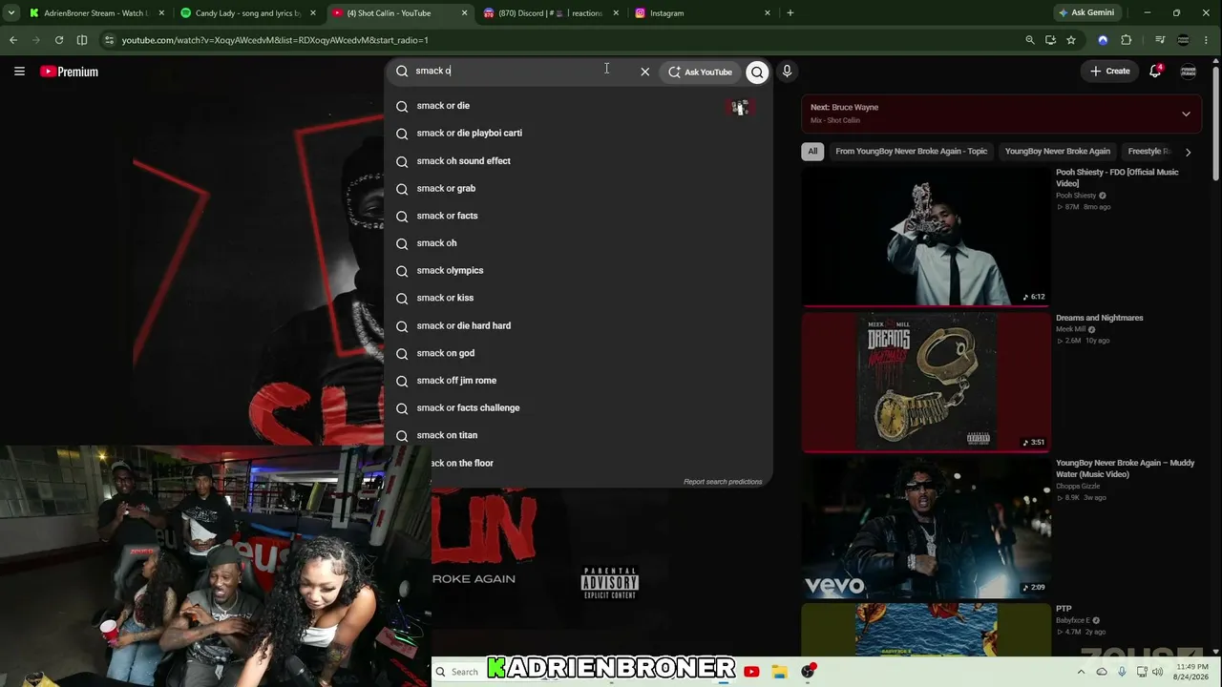Close the Shot Callin YouTube tab
Viewport: 1222px width, 687px height.
(x=464, y=13)
